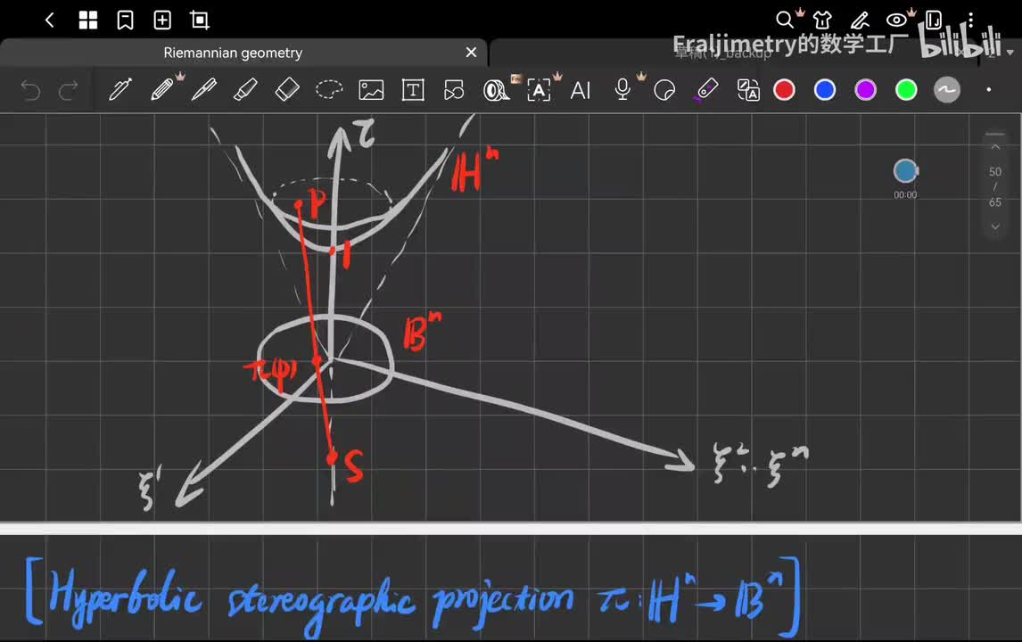Image resolution: width=1022 pixels, height=642 pixels.
Task: Open the recording indicator showing 00:00
Action: pyautogui.click(x=905, y=178)
